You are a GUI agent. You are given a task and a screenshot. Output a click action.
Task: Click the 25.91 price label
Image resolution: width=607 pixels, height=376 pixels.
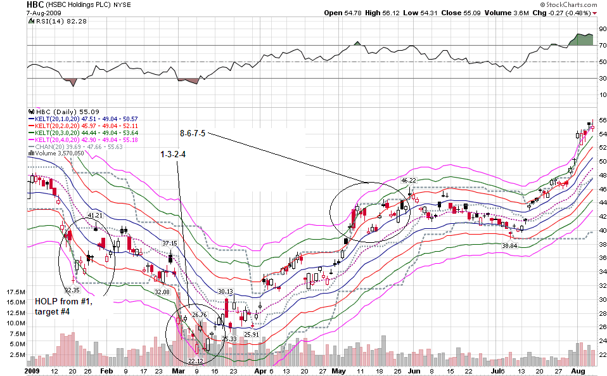[252, 334]
